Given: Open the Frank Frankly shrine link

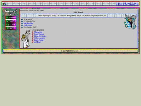Looking at the screenshot, I should point(39,40).
